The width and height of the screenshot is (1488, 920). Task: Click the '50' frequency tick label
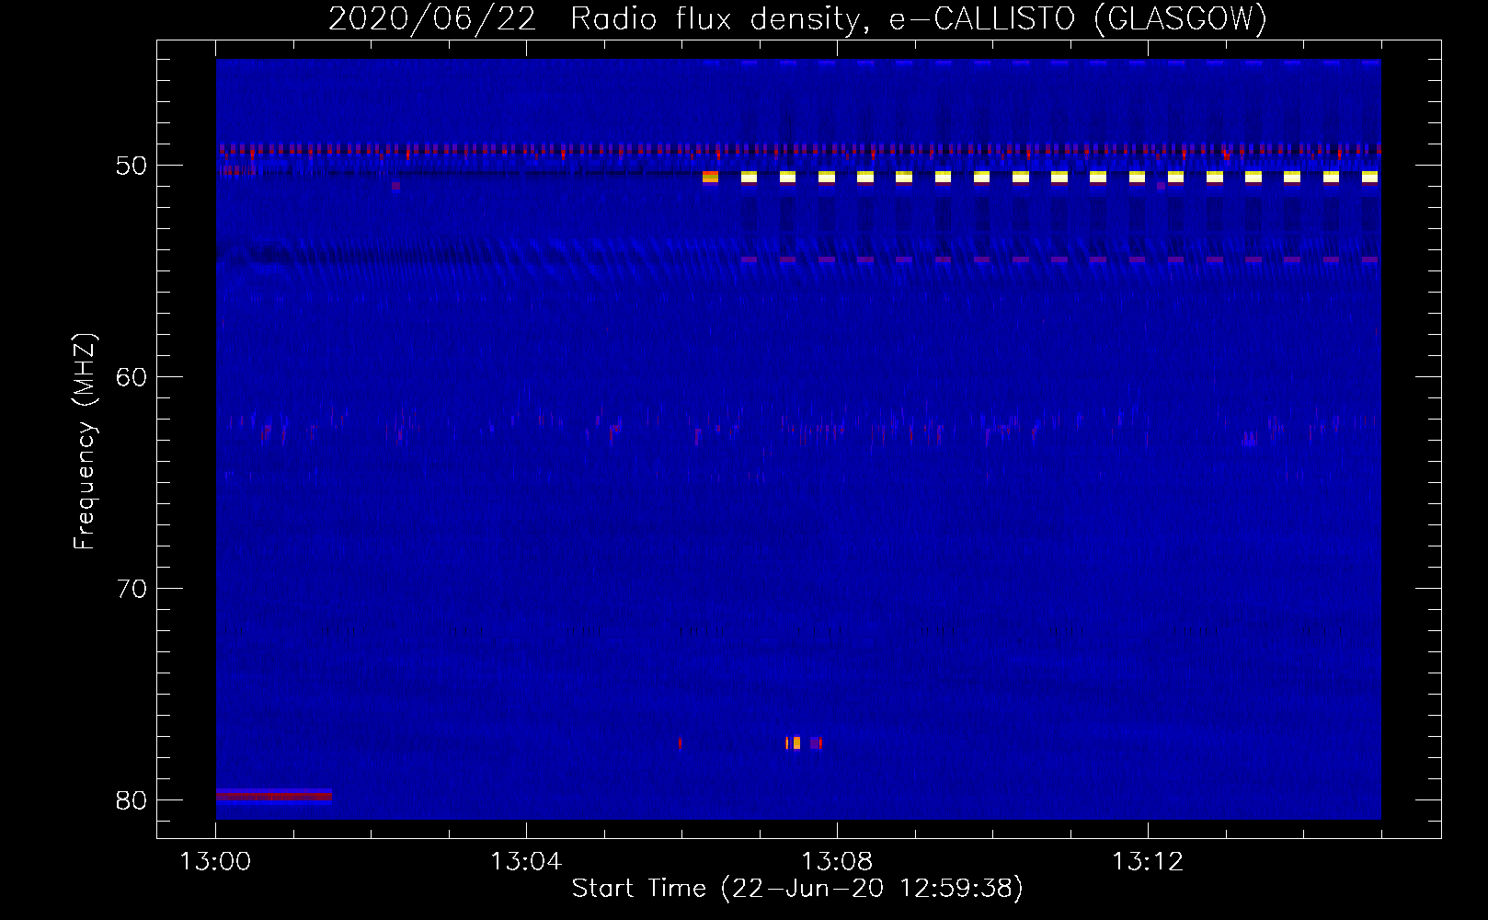[x=132, y=166]
